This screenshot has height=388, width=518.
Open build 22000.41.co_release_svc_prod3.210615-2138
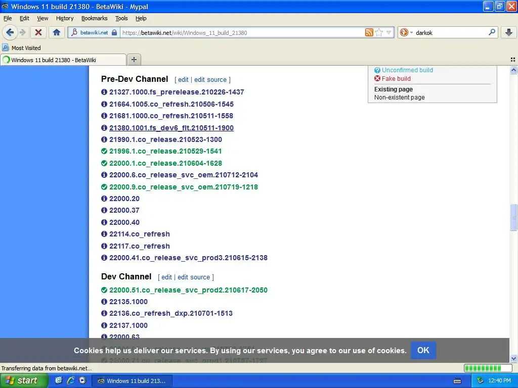pos(188,258)
